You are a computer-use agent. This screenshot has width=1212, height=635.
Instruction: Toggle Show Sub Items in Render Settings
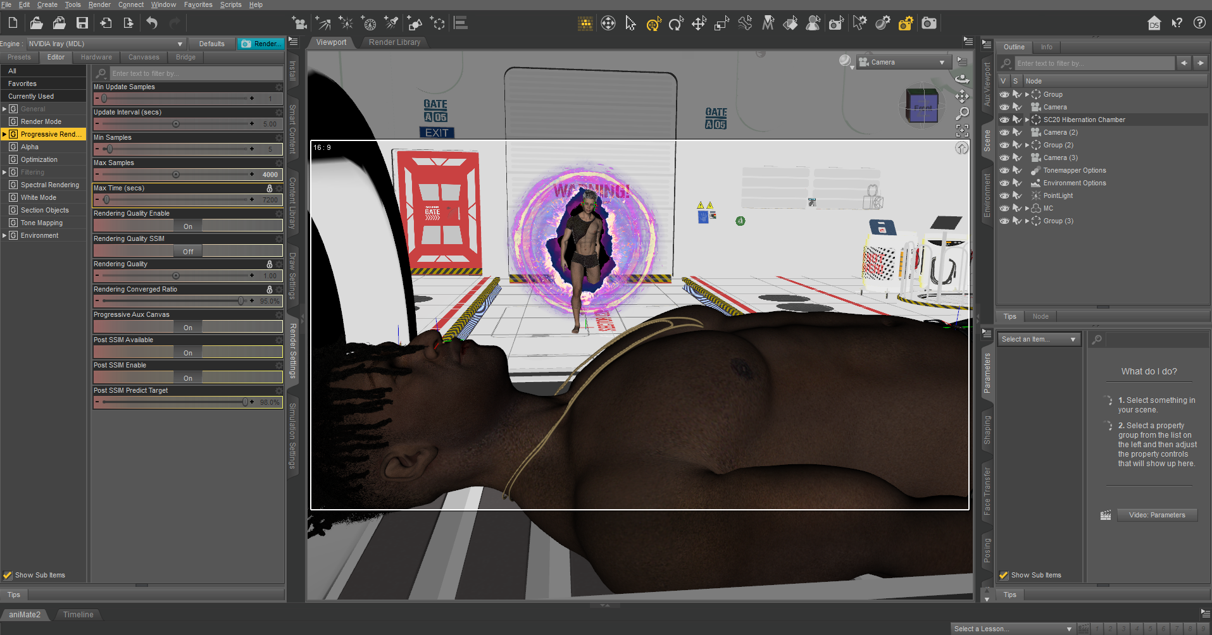coord(8,575)
